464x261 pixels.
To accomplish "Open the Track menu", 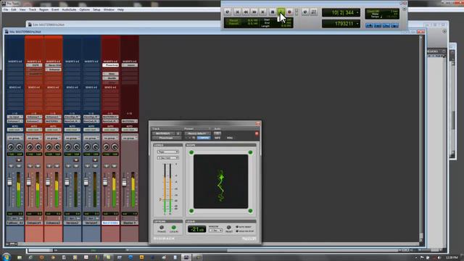I will pyautogui.click(x=32, y=9).
